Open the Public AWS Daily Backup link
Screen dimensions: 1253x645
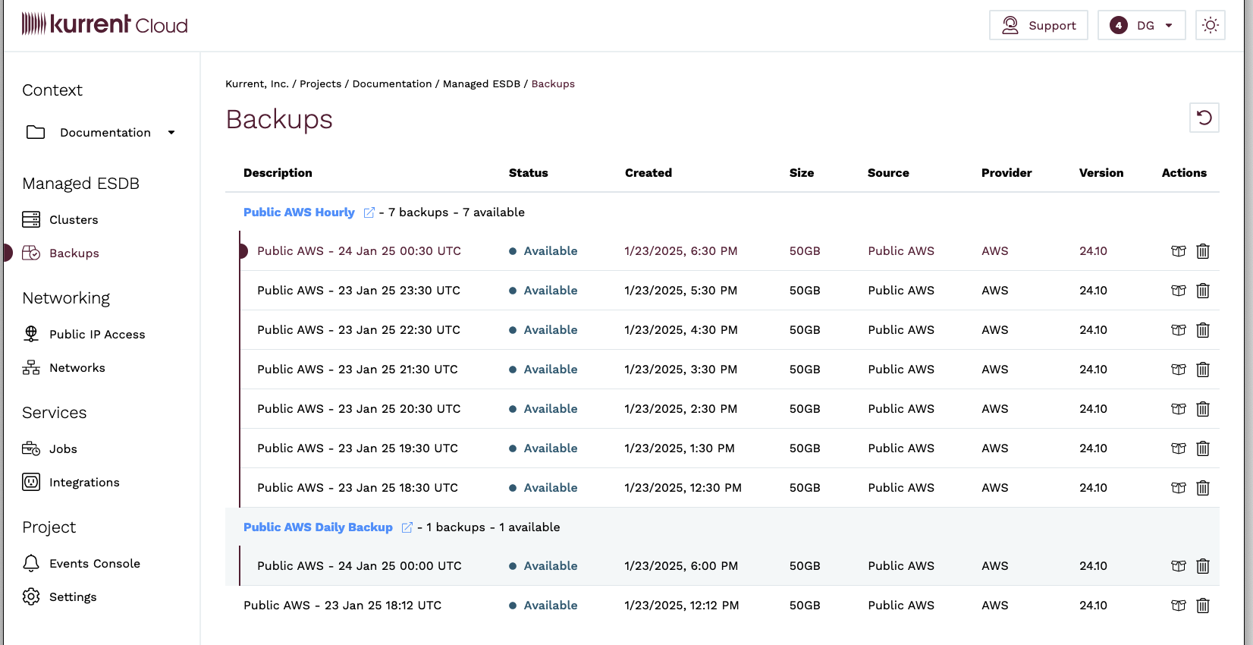[318, 527]
